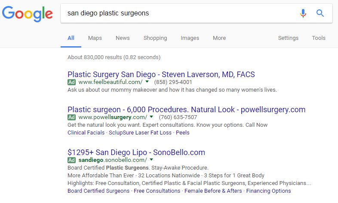
Task: Click the Google logo
Action: (28, 14)
